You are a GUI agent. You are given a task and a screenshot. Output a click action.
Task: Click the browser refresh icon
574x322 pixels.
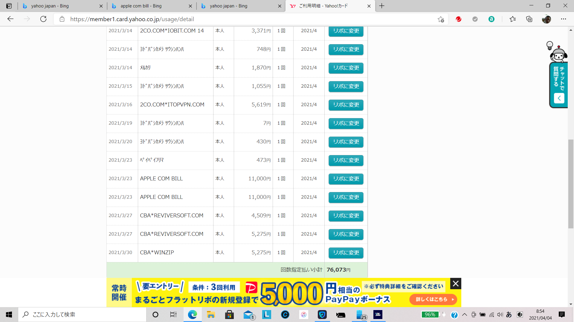click(43, 19)
